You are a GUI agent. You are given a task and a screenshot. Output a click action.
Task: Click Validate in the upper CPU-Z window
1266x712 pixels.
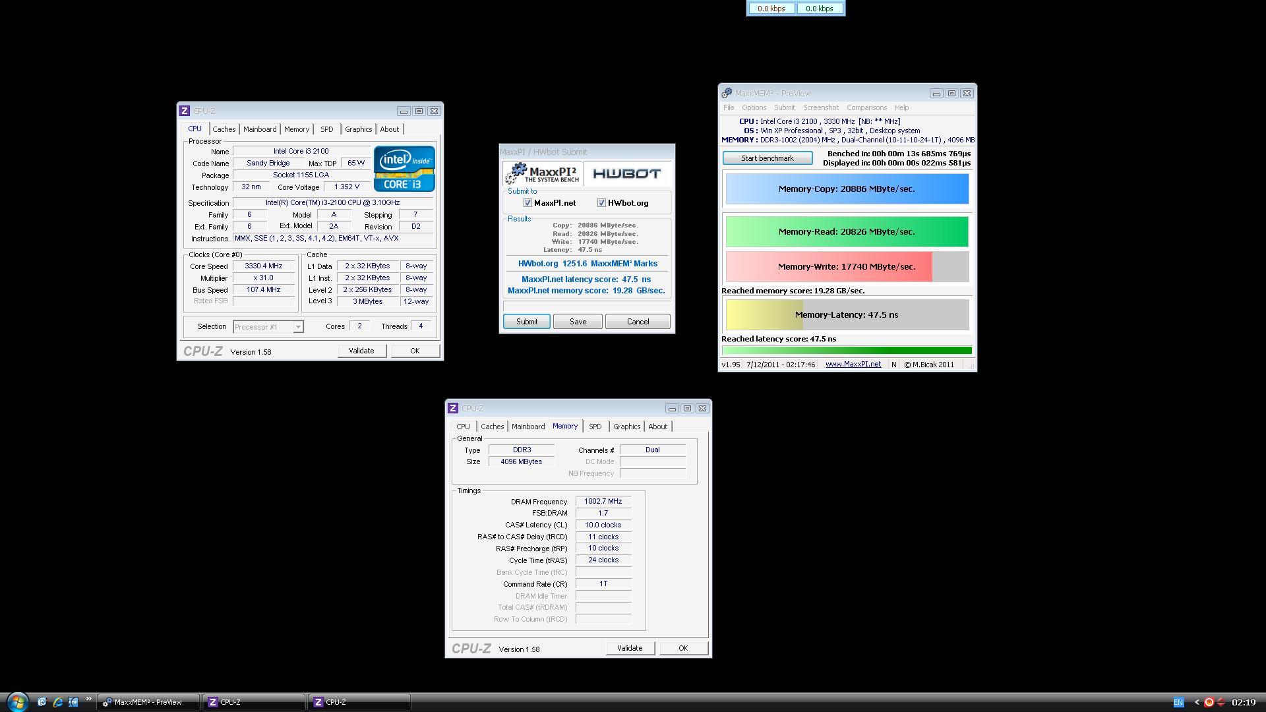coord(361,351)
